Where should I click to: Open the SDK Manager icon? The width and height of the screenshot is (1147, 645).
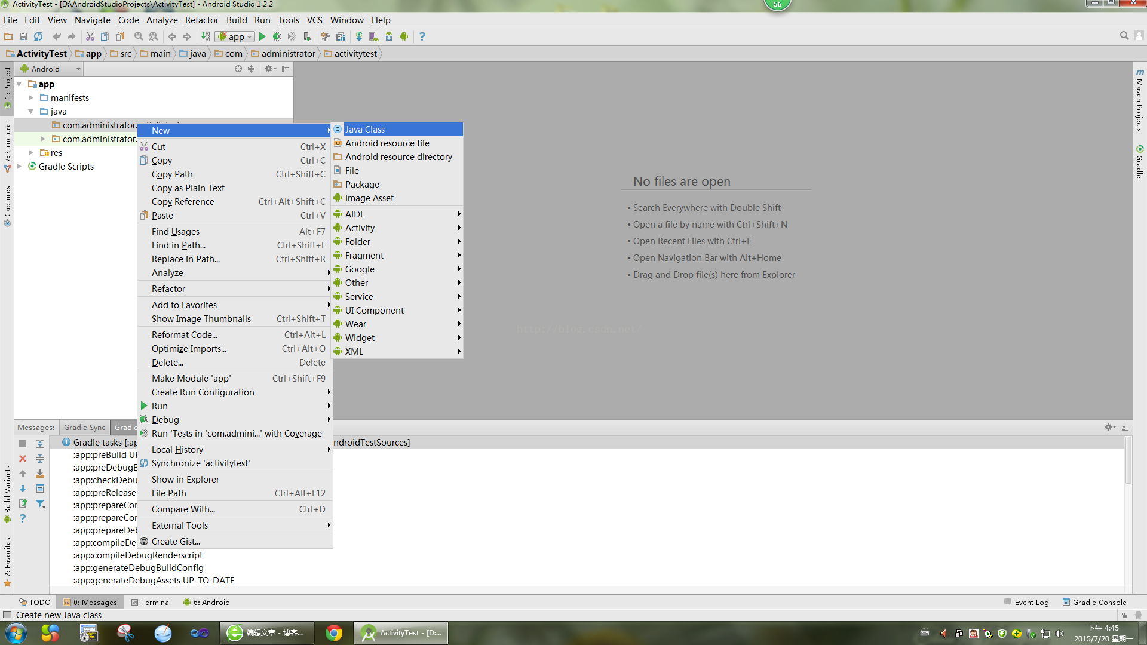coord(389,36)
